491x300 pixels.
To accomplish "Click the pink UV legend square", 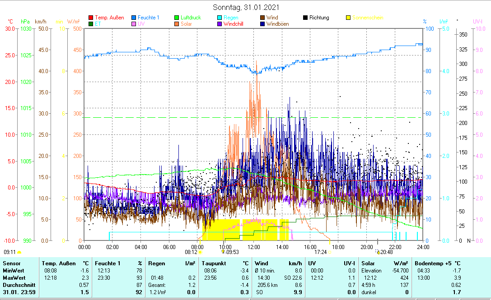I will pyautogui.click(x=134, y=24).
